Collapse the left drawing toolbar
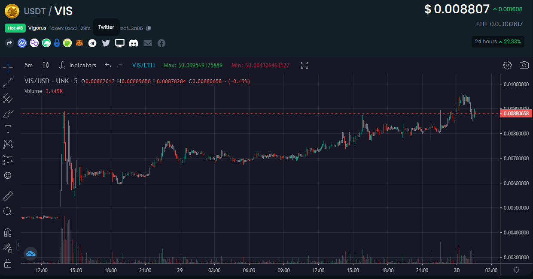 18,245
